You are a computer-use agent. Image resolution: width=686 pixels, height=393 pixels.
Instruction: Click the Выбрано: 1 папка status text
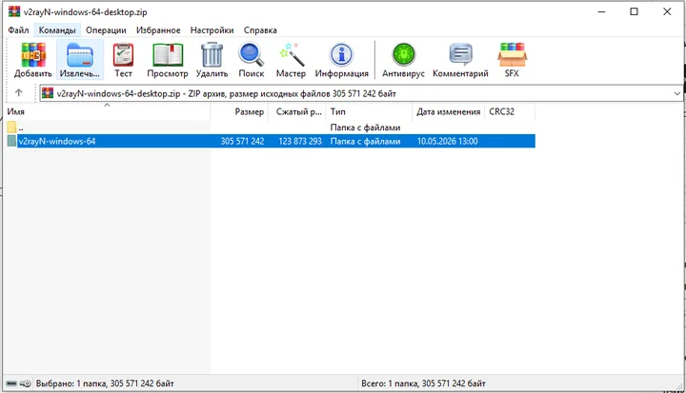click(105, 383)
